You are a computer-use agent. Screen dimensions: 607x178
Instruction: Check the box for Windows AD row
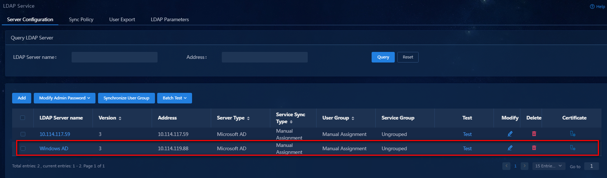(23, 148)
